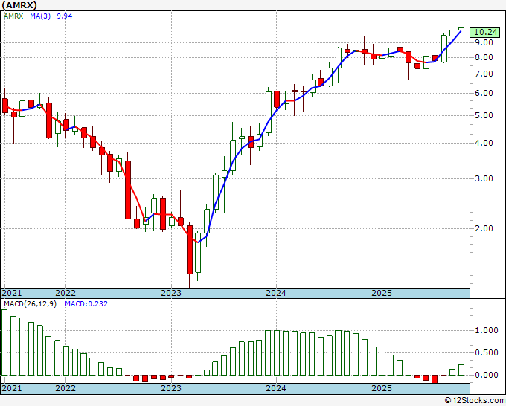
Task: Click 2022 on the MACD panel timeline
Action: pyautogui.click(x=65, y=388)
